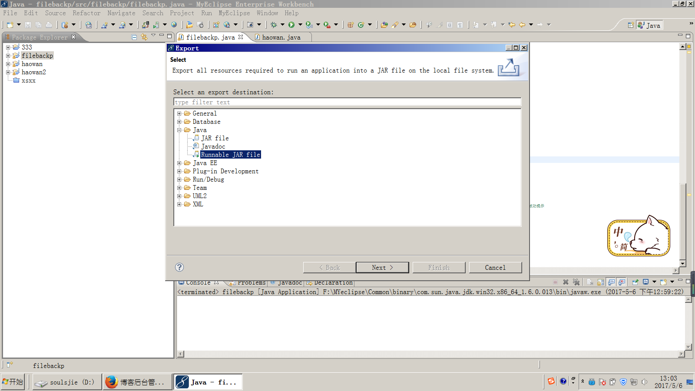Click the Back button in Export dialog

pyautogui.click(x=329, y=268)
